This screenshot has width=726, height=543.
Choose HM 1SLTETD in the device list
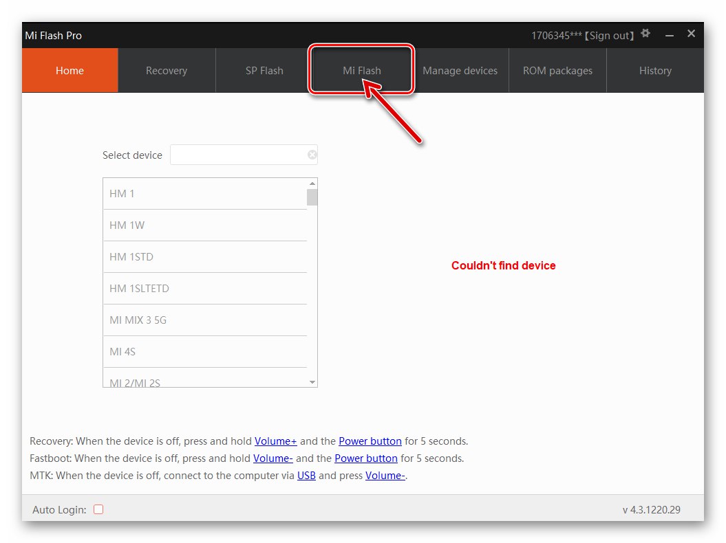click(x=205, y=288)
